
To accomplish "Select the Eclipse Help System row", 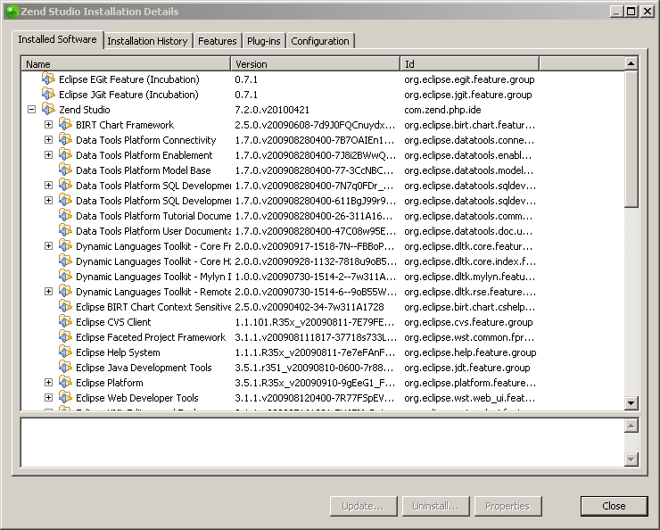I will click(x=323, y=352).
